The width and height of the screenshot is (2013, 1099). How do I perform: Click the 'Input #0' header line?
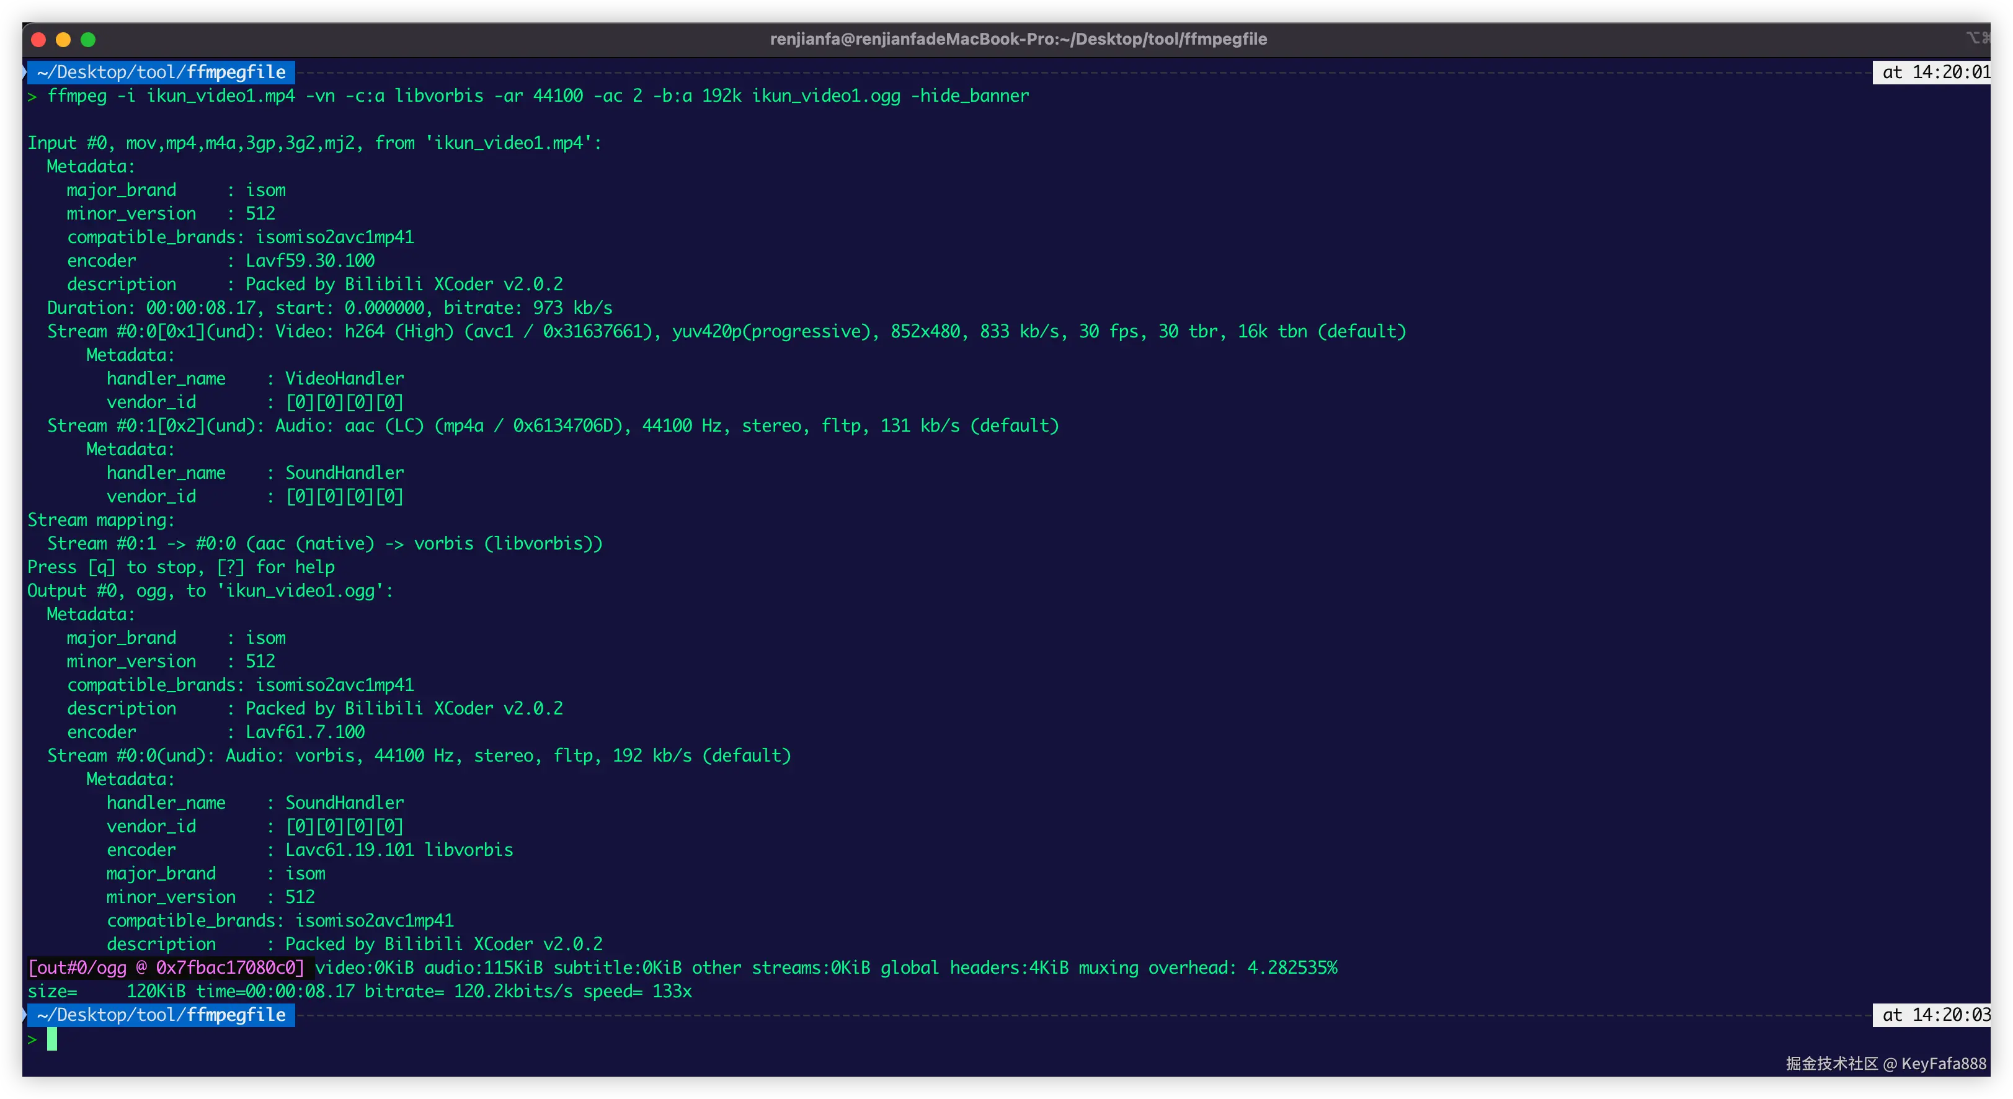[315, 143]
